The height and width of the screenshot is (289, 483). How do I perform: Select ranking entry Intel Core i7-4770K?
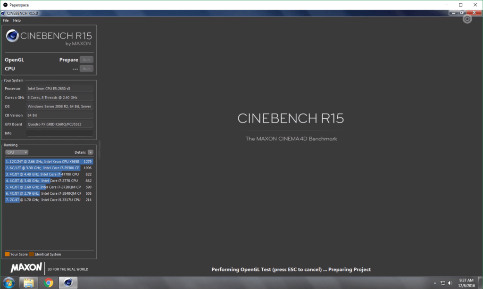coord(49,174)
